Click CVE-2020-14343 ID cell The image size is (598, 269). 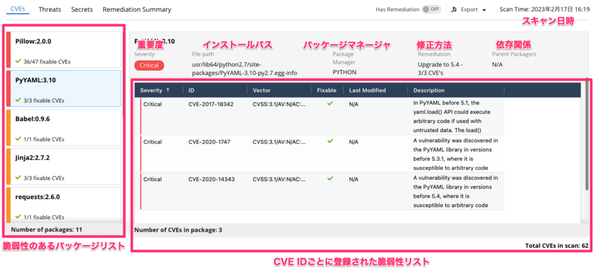211,179
